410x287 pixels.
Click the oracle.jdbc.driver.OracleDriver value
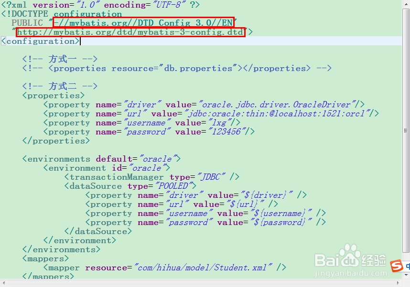[x=276, y=104]
